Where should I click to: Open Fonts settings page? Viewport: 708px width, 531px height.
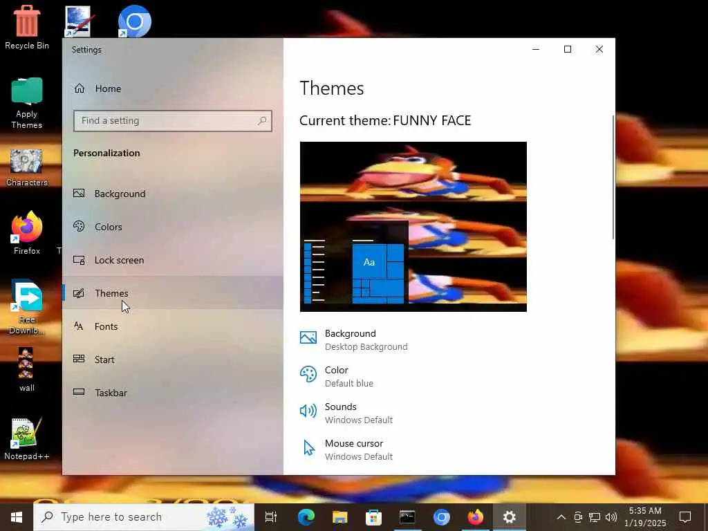[x=172, y=326]
